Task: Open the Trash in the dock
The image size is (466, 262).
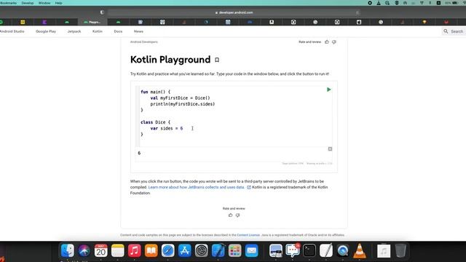Action: (x=400, y=250)
